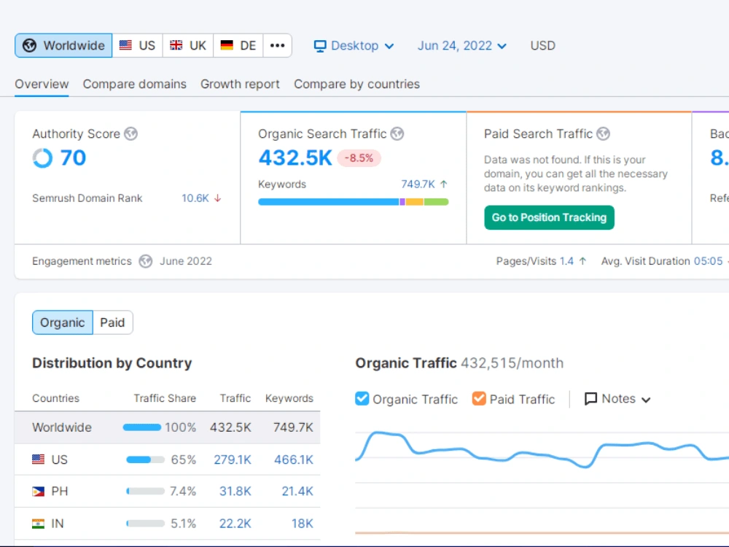The width and height of the screenshot is (729, 547).
Task: Click the UK flag icon
Action: tap(176, 45)
